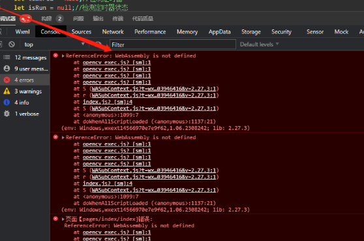The image size is (364, 241).
Task: Select the 4 errors filter
Action: pos(25,80)
